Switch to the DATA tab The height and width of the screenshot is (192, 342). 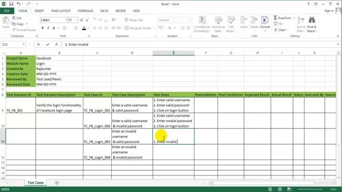pyautogui.click(x=104, y=11)
